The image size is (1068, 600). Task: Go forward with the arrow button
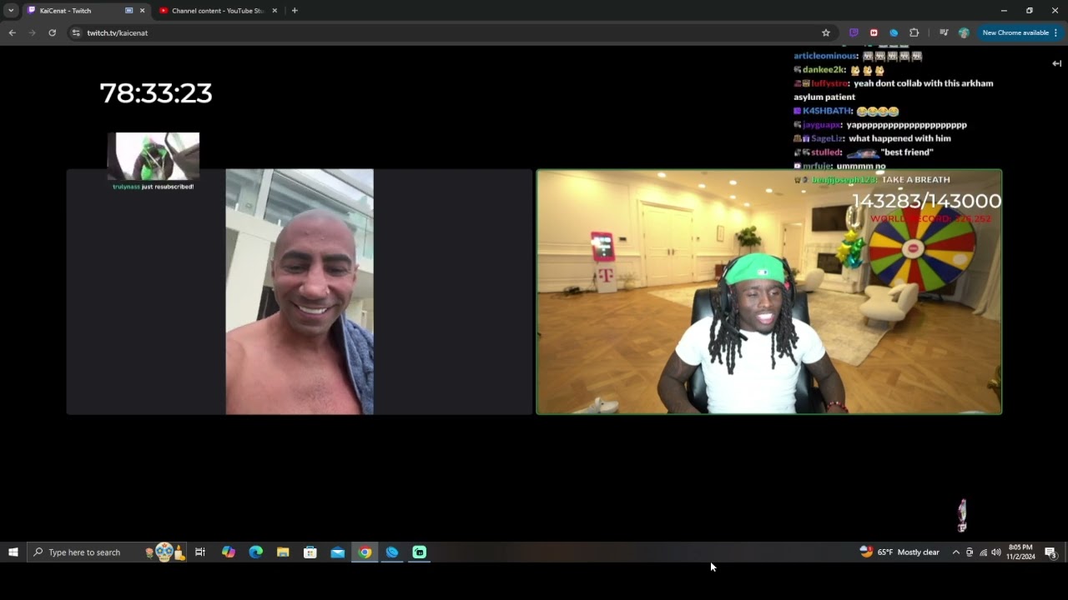[32, 32]
